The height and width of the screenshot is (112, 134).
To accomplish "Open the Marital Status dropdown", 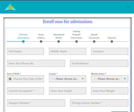I will [x=110, y=79].
